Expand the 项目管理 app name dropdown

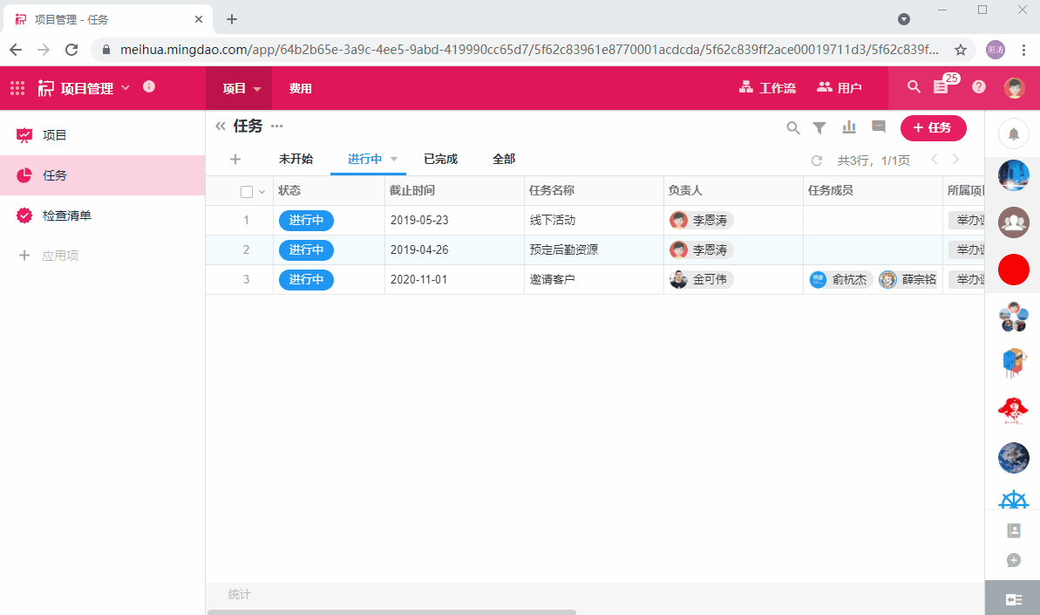coord(126,87)
